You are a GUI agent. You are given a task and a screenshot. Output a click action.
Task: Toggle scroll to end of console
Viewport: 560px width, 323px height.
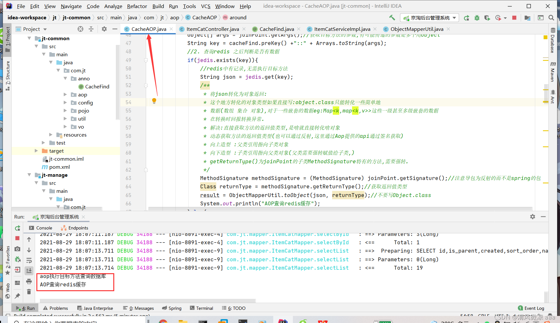(29, 271)
